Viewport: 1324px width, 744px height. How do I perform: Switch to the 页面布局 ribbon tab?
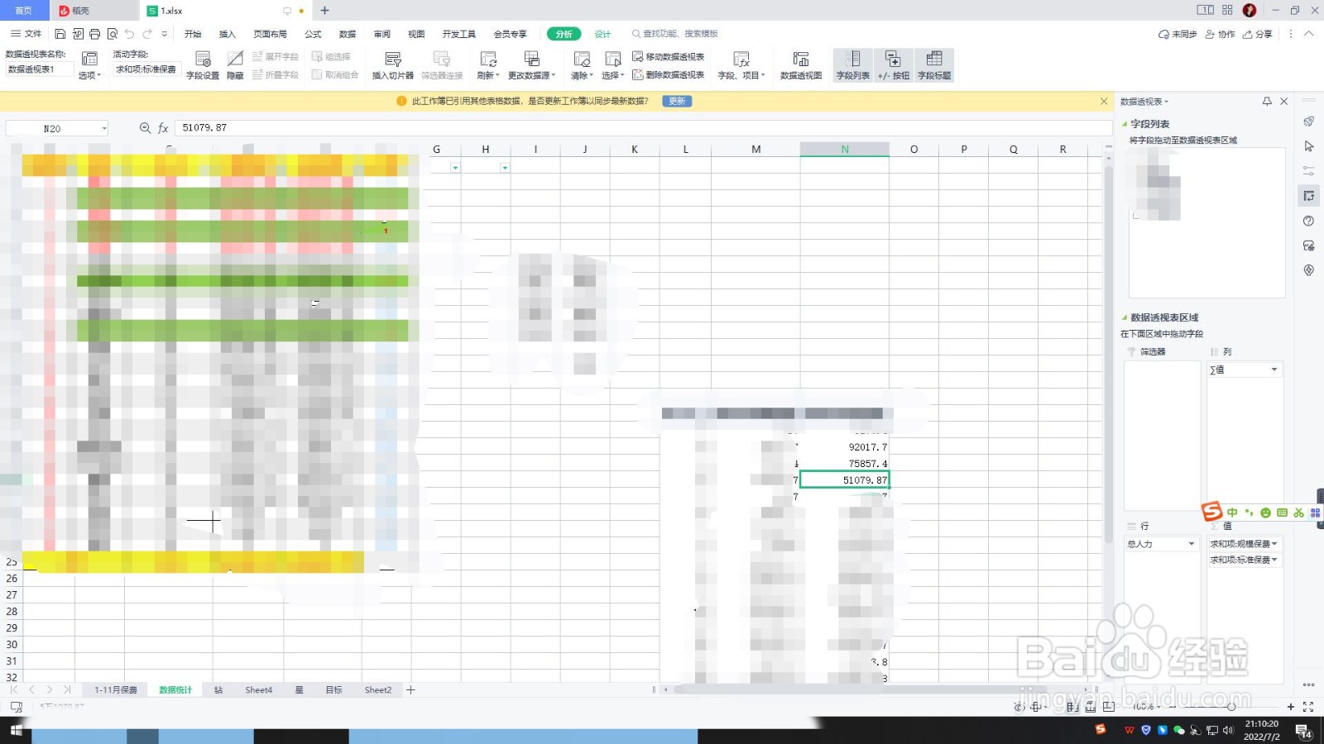point(270,34)
